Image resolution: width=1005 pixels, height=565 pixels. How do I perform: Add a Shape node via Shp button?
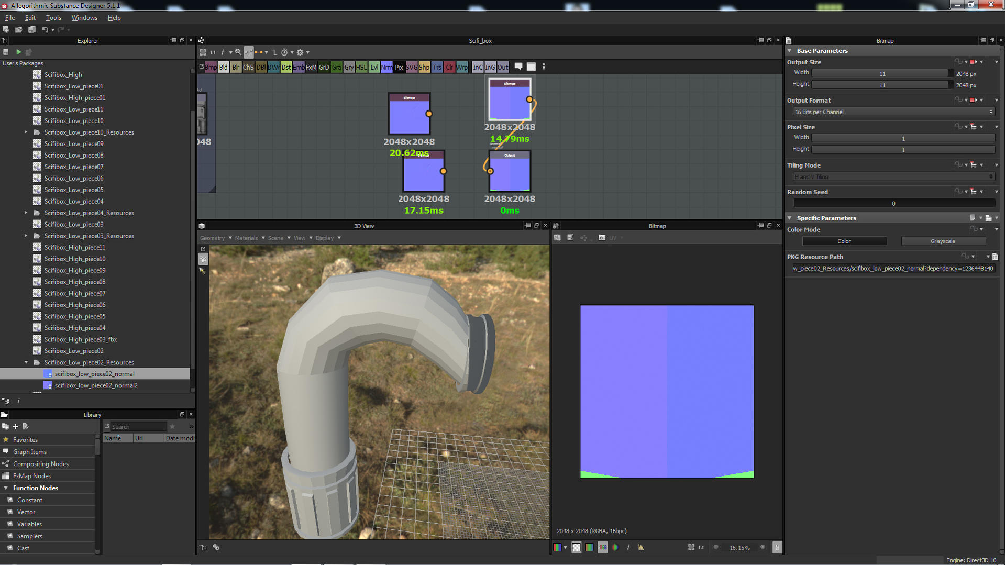tap(425, 67)
